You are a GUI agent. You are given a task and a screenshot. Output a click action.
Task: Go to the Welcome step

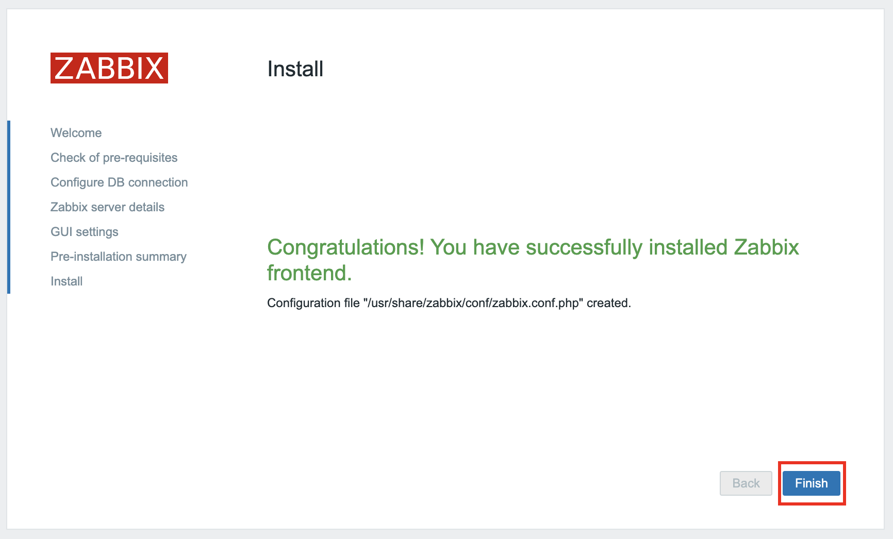tap(76, 133)
